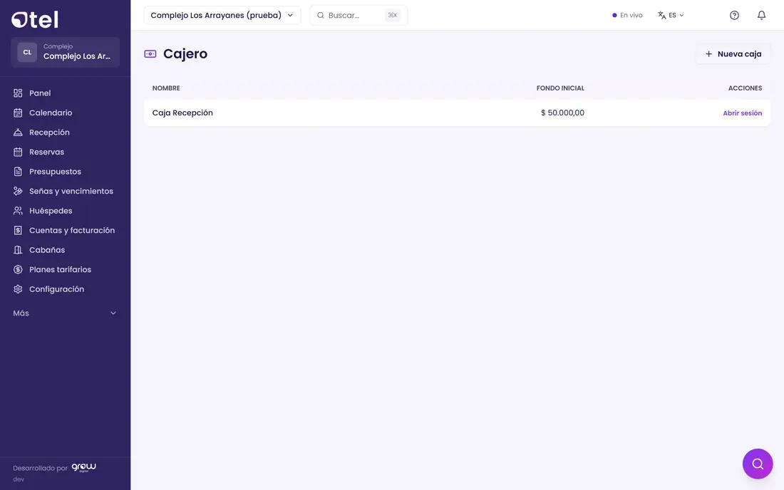Select the Complejo Los Ar... sidebar card

[65, 52]
